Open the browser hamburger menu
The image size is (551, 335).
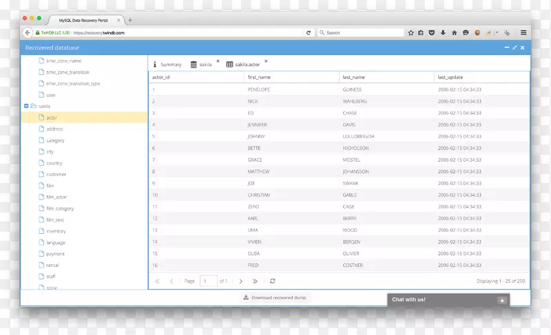(x=523, y=32)
